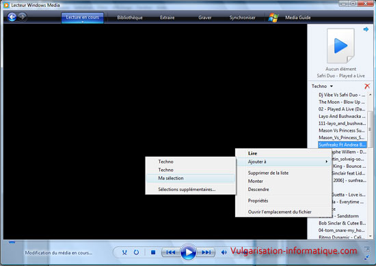The image size is (376, 266).
Task: Select track 02 - Played A Live
Action: click(x=342, y=109)
